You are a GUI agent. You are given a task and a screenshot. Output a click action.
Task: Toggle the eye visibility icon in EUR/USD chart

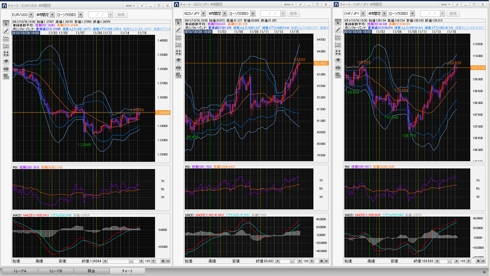(6, 61)
